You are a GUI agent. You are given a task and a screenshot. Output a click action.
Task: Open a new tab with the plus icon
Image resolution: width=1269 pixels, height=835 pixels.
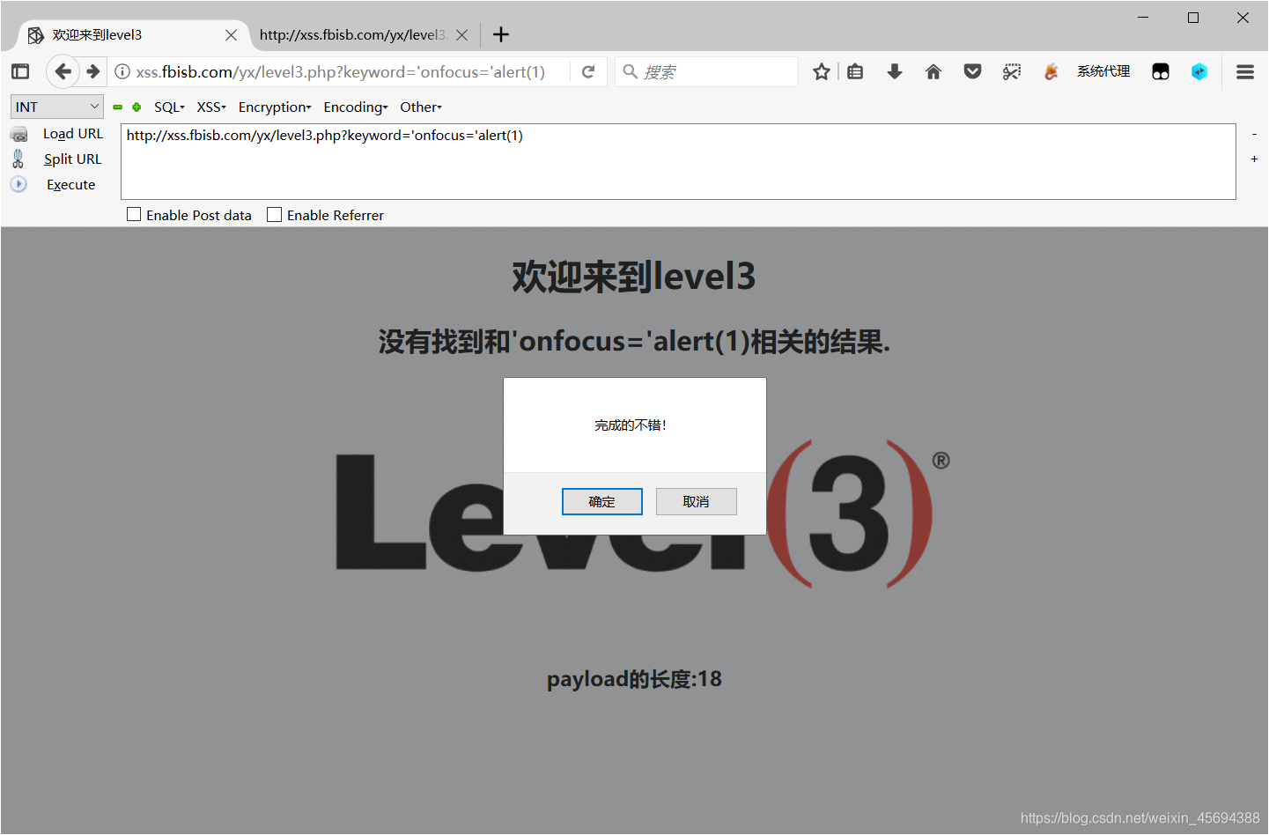click(x=501, y=34)
